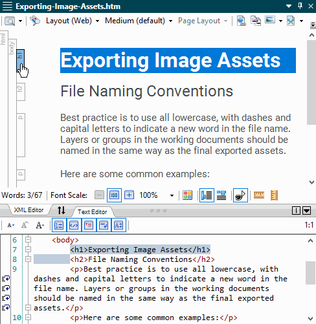316x324 pixels.
Task: Open the hamburger menu beside the file title
Action: (x=7, y=6)
